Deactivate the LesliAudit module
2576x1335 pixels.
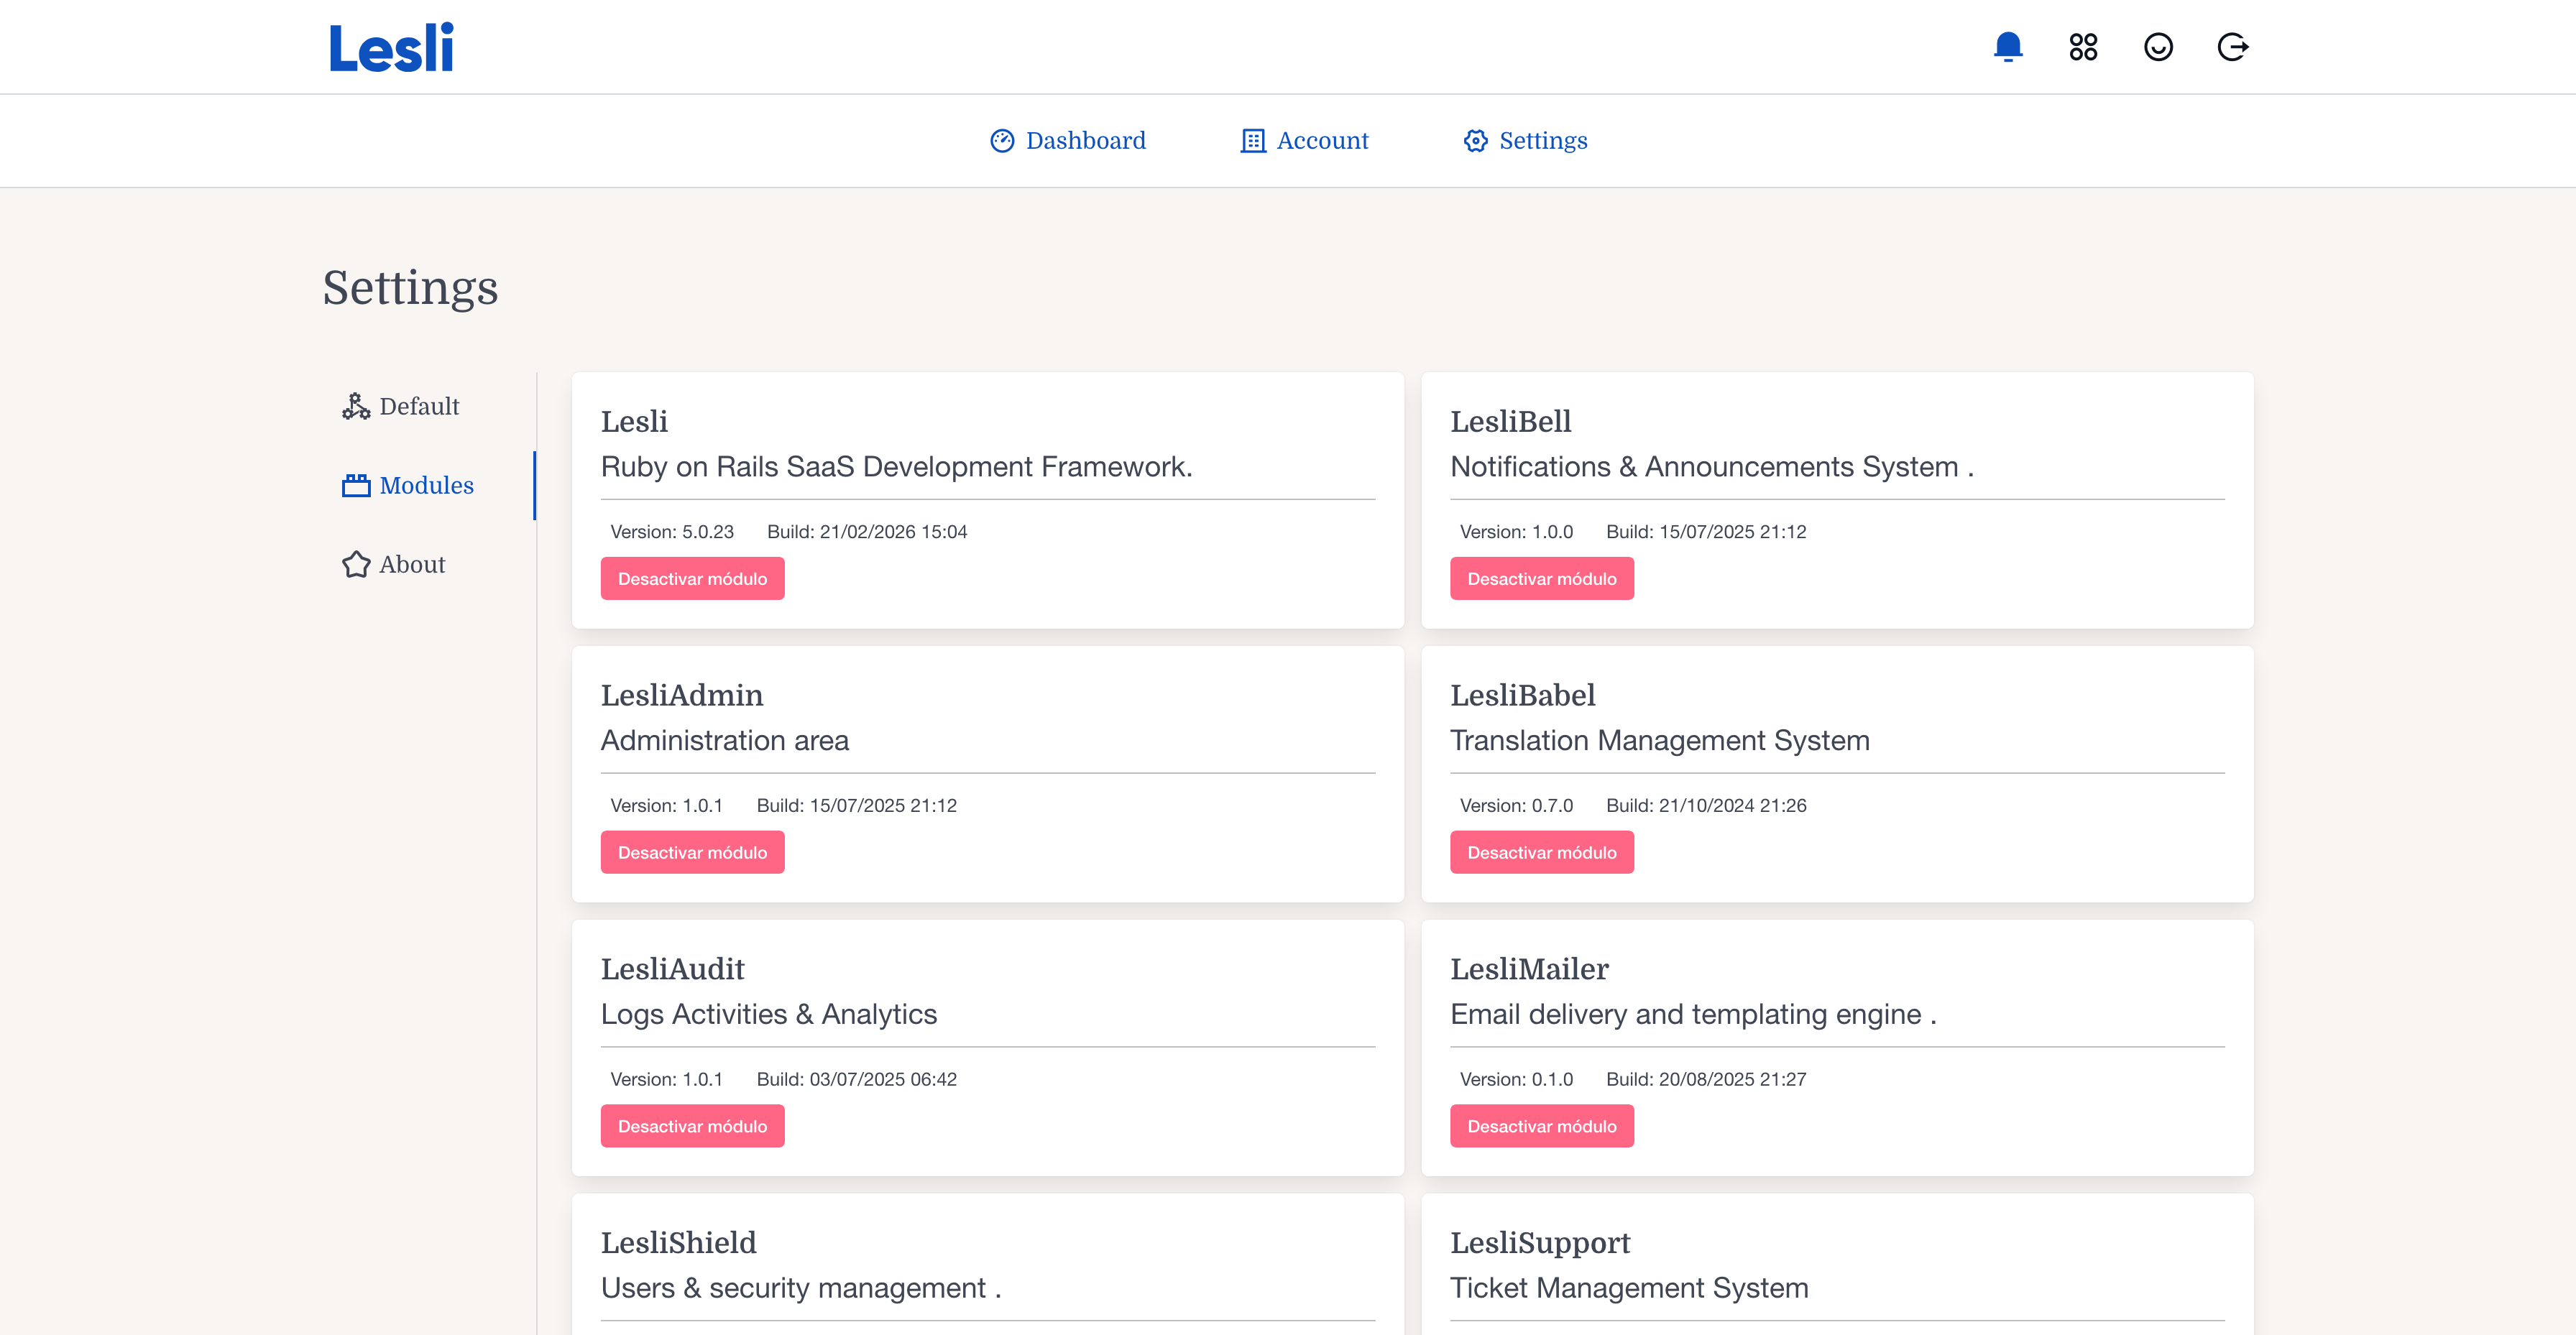tap(692, 1126)
